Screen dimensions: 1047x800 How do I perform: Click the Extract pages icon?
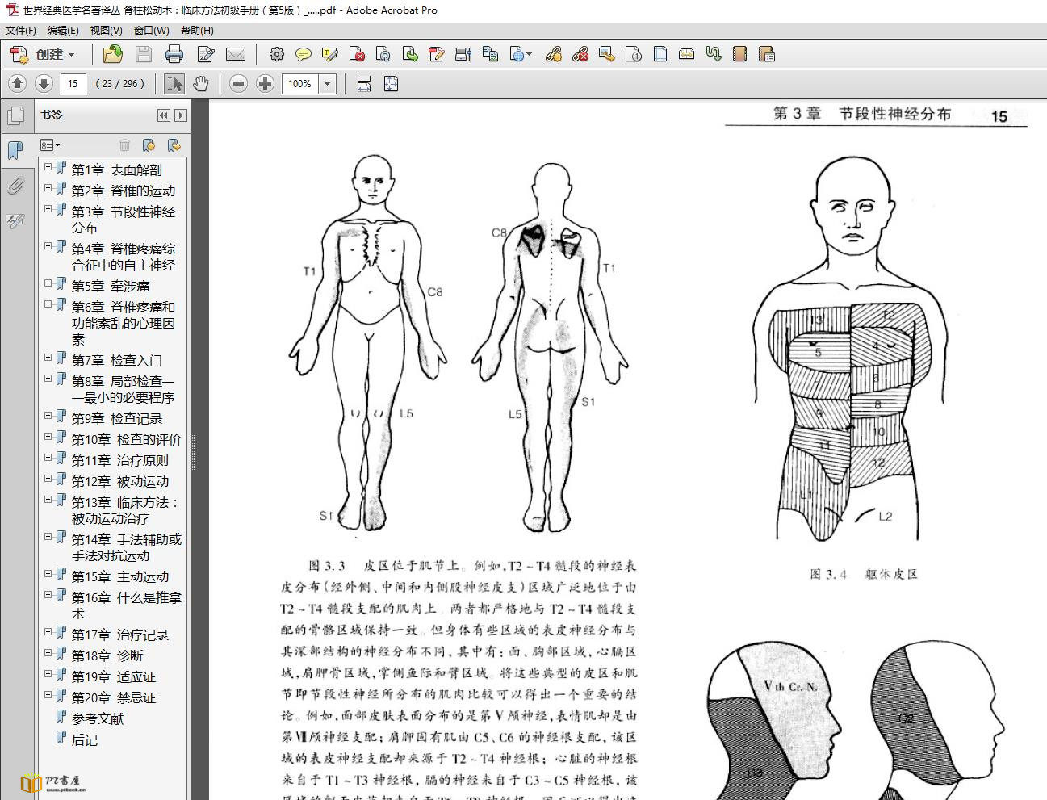coord(410,55)
